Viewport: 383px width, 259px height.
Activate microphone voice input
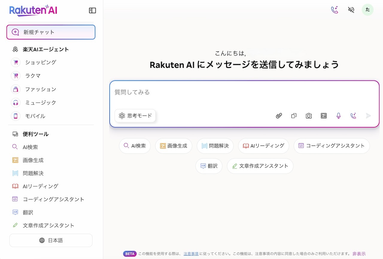coord(338,116)
